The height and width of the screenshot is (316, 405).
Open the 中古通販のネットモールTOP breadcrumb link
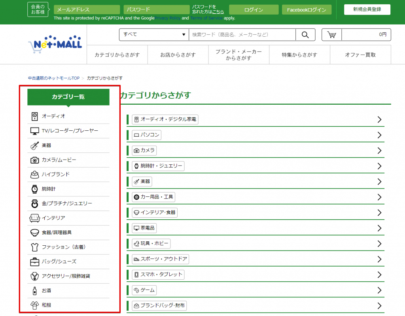(x=53, y=78)
